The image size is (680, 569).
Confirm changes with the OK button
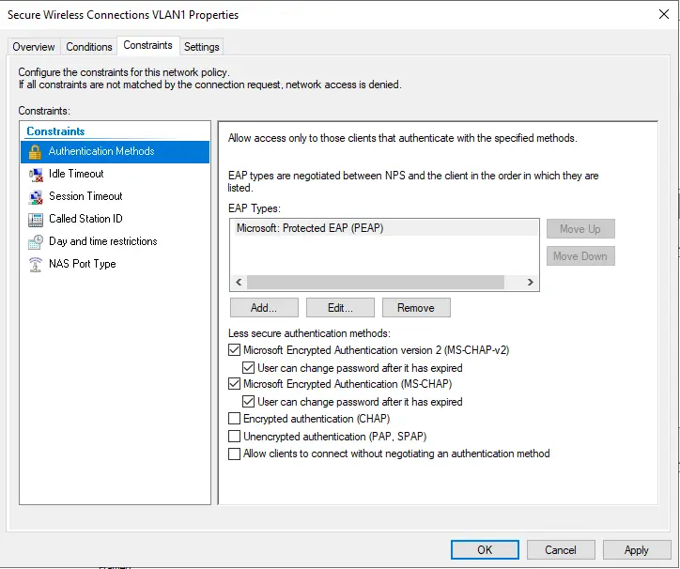485,550
